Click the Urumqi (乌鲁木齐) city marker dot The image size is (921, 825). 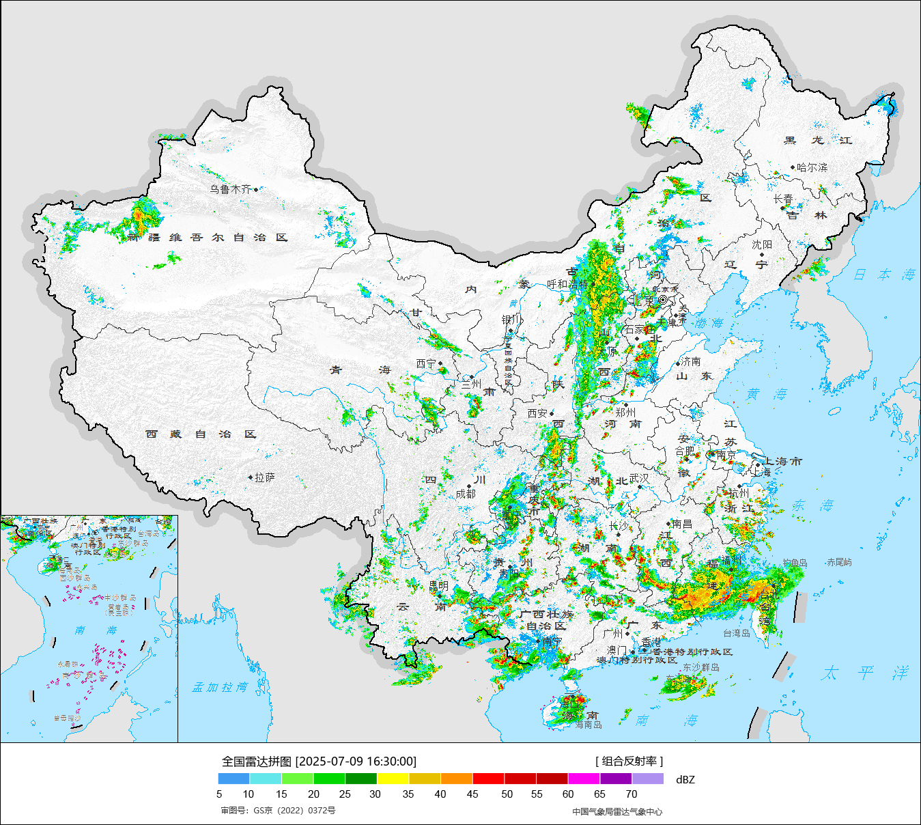pyautogui.click(x=256, y=189)
